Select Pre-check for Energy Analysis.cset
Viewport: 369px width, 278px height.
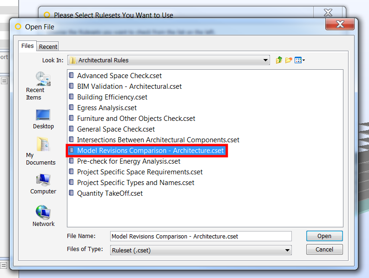[x=129, y=161]
